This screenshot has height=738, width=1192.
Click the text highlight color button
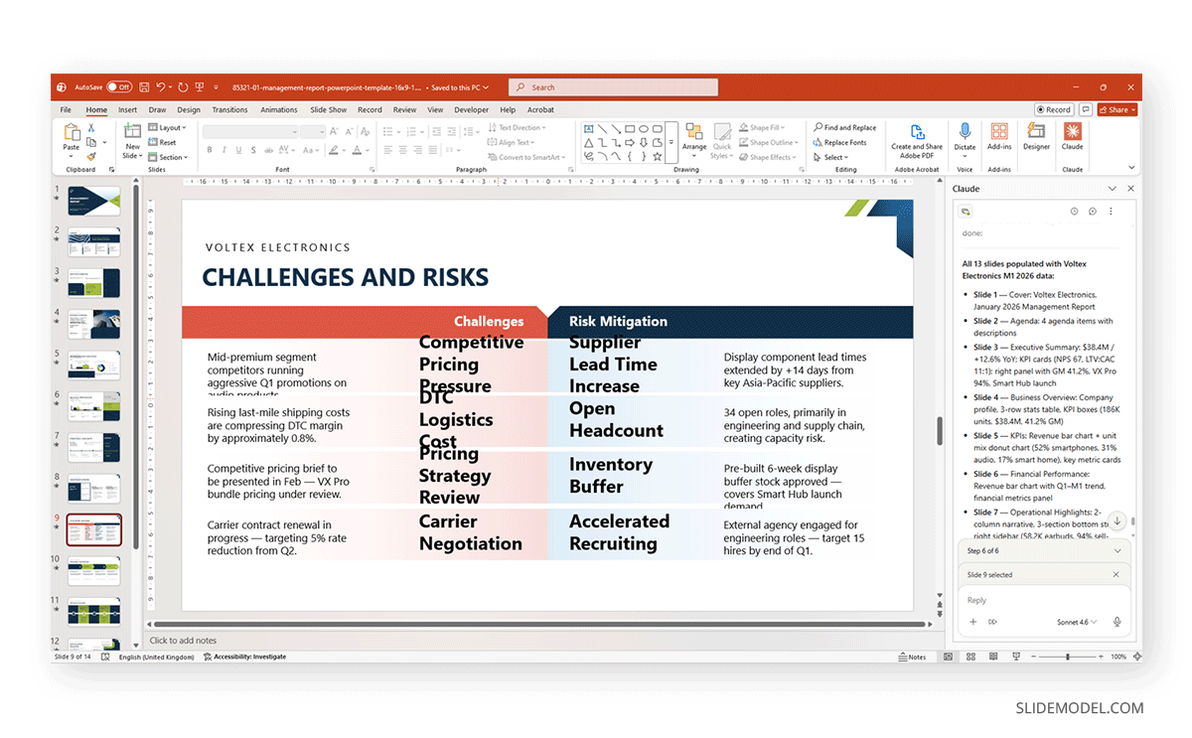click(335, 150)
